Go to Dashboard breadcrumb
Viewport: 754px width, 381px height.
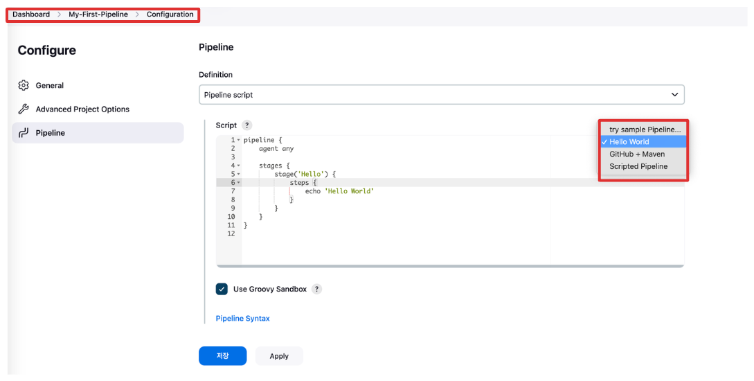(x=31, y=15)
